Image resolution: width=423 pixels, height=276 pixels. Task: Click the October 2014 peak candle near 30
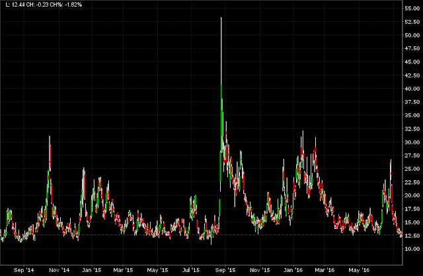coord(50,154)
